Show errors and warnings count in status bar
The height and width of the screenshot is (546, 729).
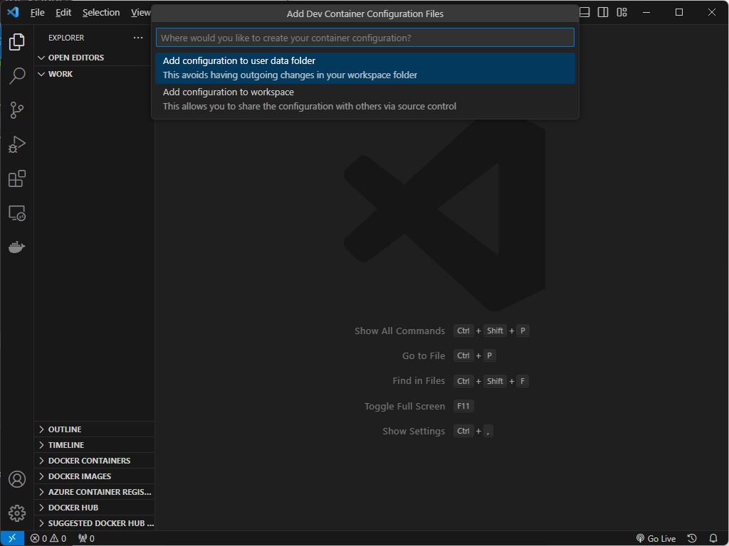pyautogui.click(x=48, y=538)
